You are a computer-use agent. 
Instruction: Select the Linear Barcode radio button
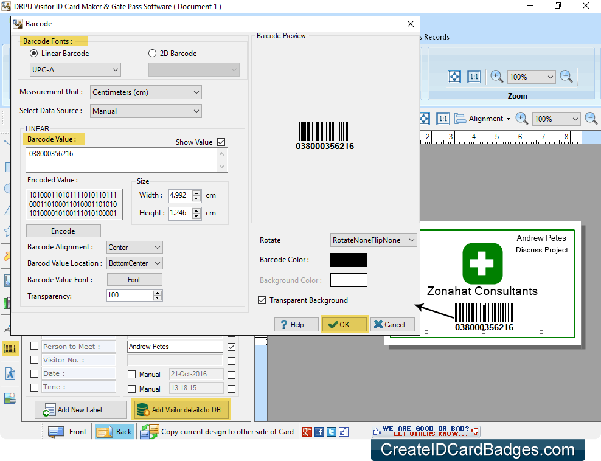[x=33, y=54]
